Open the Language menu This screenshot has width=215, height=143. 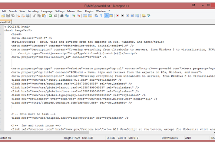tap(47, 11)
